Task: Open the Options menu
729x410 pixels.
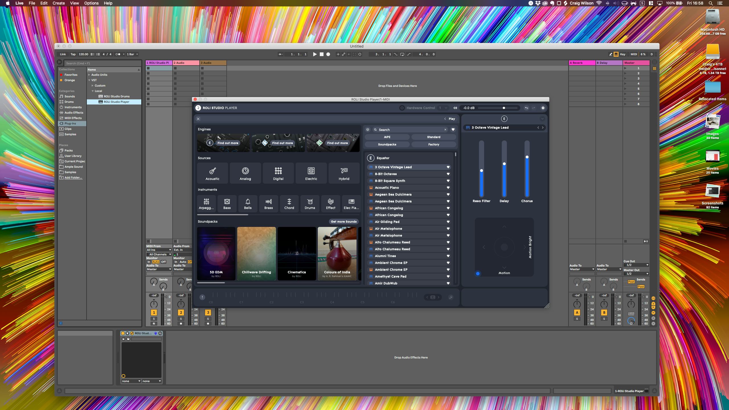Action: [91, 3]
